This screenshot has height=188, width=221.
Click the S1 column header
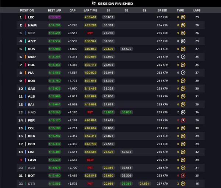click(x=108, y=10)
